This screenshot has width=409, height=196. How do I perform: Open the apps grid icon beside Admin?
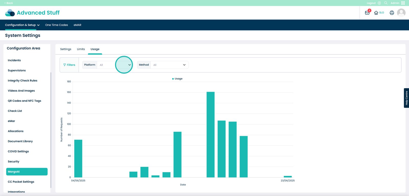(x=403, y=3)
